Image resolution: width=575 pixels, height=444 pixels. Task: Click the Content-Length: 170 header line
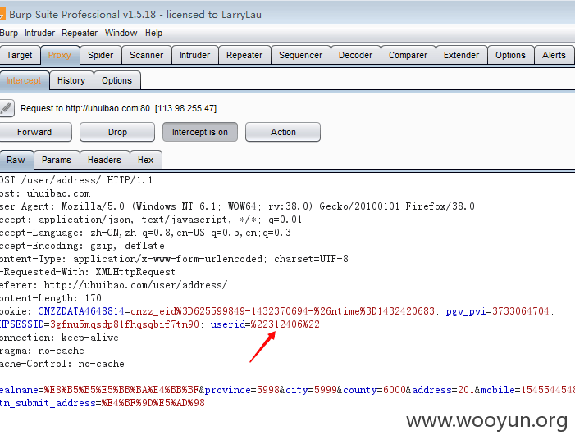point(51,298)
